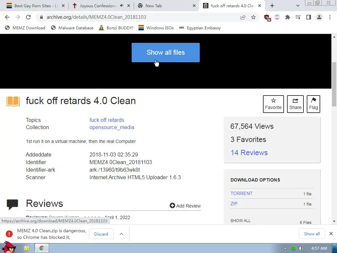Viewport: 337px width, 253px height.
Task: Open the Bonzi BUDDY! bookmark
Action: 116,28
